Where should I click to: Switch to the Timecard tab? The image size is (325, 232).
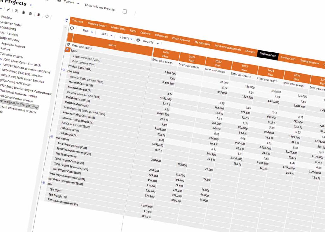[77, 21]
